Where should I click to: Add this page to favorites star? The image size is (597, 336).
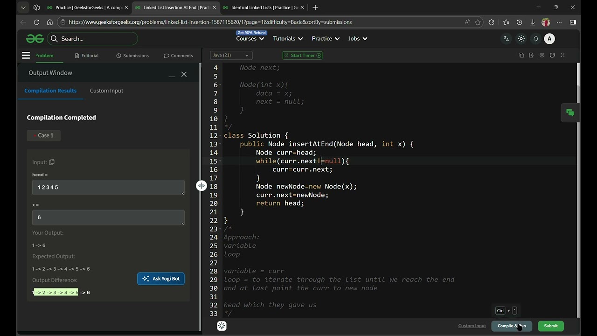pyautogui.click(x=478, y=22)
